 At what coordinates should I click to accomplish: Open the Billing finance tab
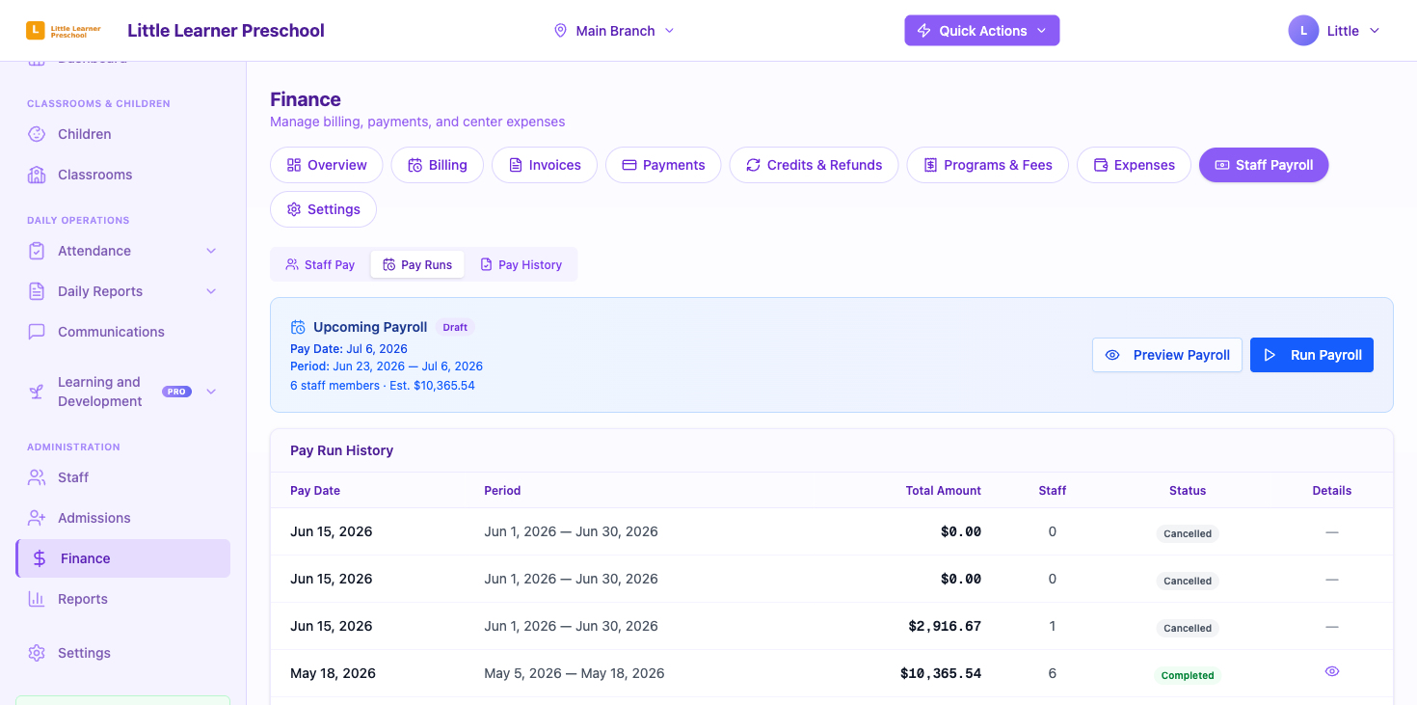click(437, 165)
